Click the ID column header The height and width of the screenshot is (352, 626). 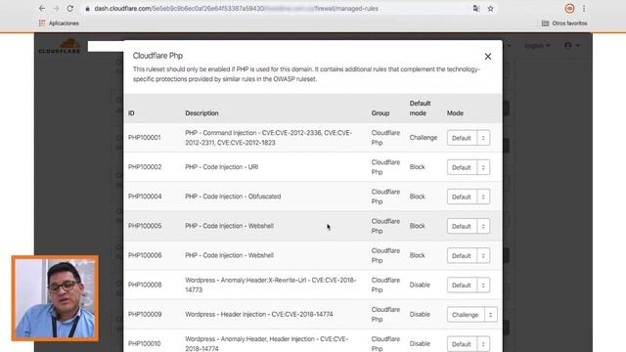click(131, 113)
